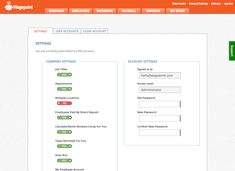Toggle Calculate/Remit Workers Comp switch

click(64, 132)
